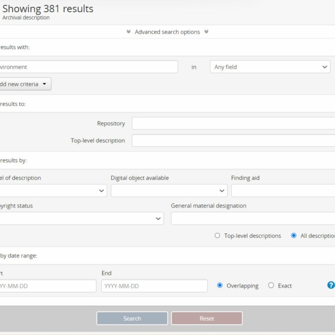
Task: Expand the Add new criteria menu
Action: (25, 84)
